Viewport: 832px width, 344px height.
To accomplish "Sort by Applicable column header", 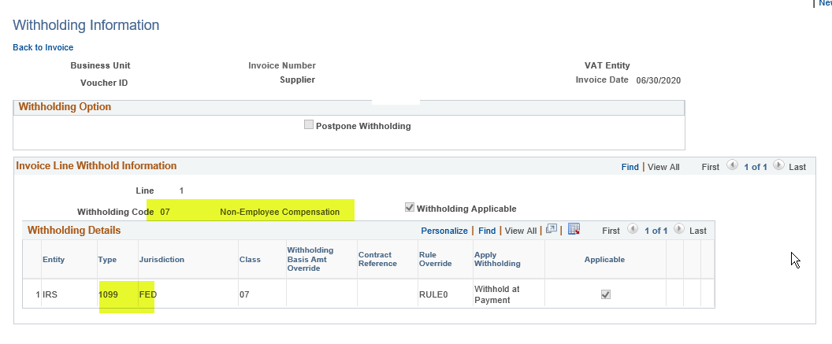I will [604, 259].
